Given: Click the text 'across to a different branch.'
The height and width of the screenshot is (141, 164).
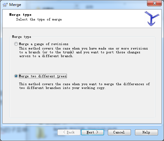Looking at the screenshot, I should click(x=46, y=56).
